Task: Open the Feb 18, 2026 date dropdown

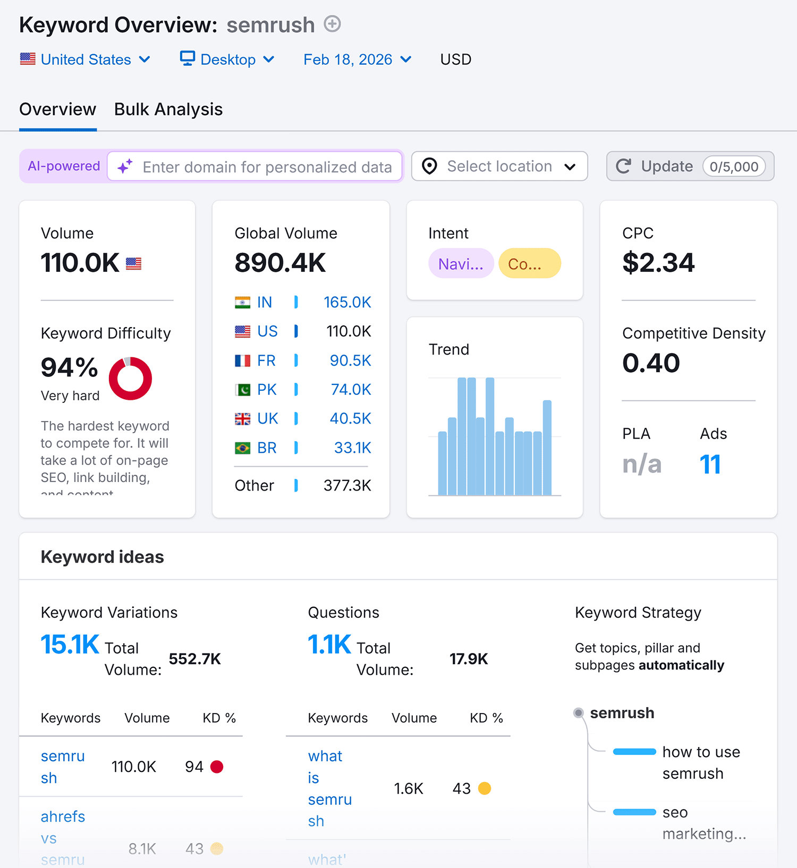Action: [358, 59]
